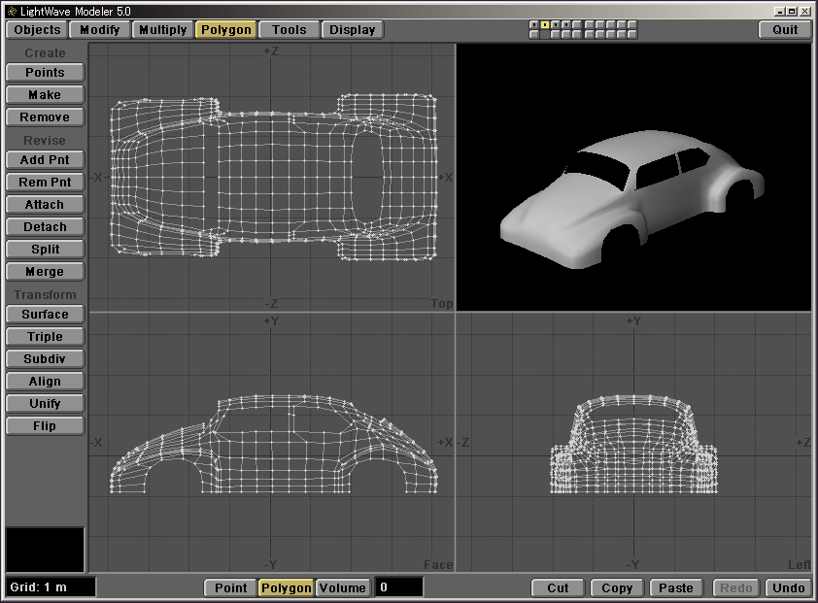
Task: Open the Multiply tab
Action: (162, 29)
